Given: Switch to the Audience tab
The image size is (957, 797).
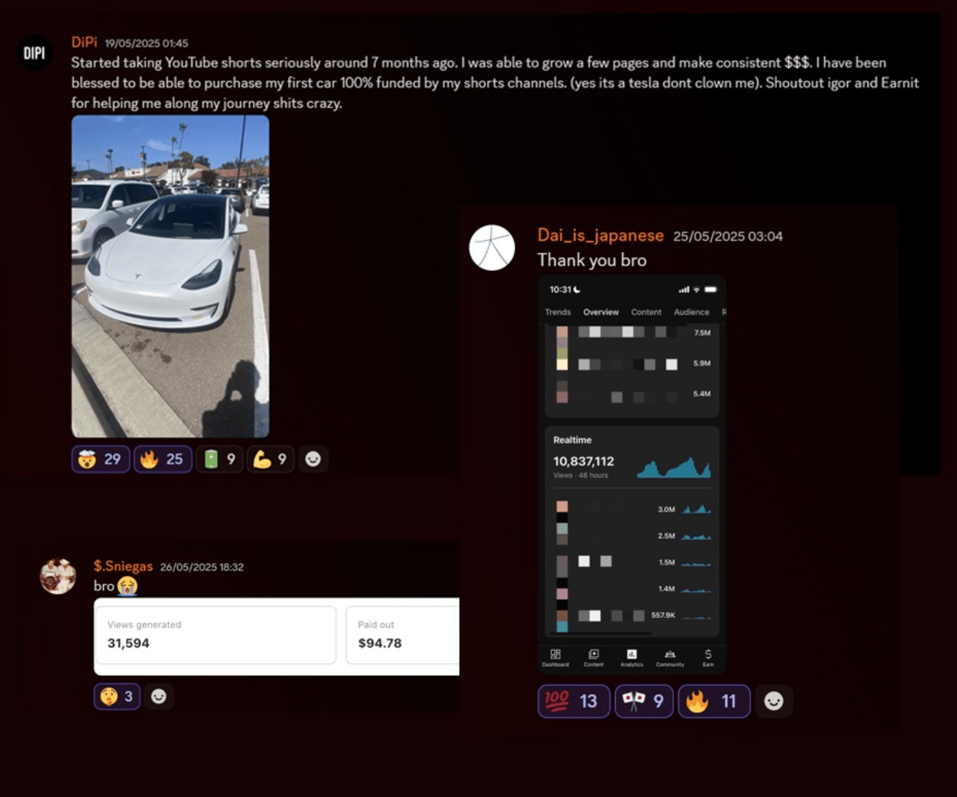Looking at the screenshot, I should tap(692, 312).
